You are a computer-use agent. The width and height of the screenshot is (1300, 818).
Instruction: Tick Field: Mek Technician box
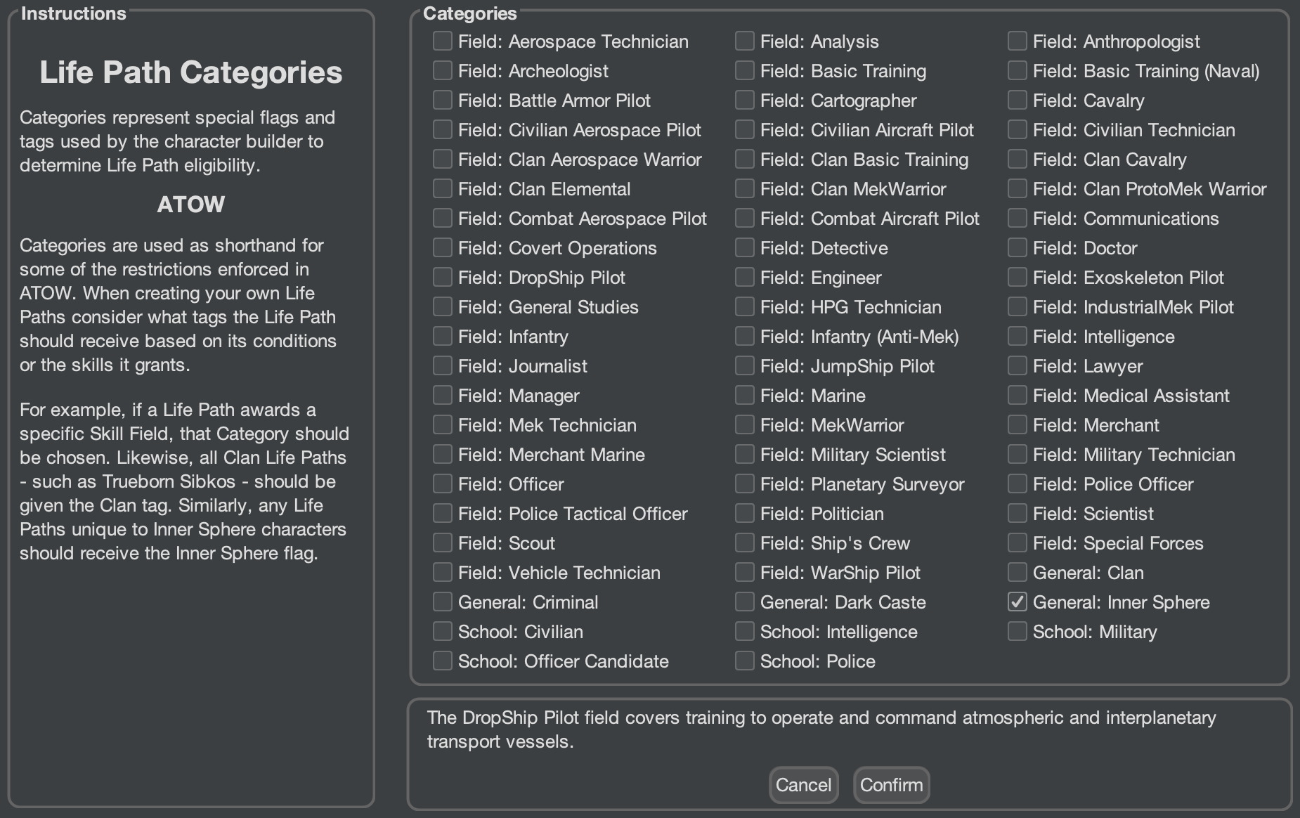[x=443, y=425]
